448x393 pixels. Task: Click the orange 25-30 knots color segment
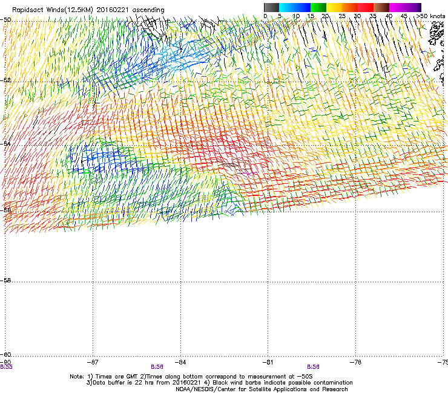click(x=350, y=7)
